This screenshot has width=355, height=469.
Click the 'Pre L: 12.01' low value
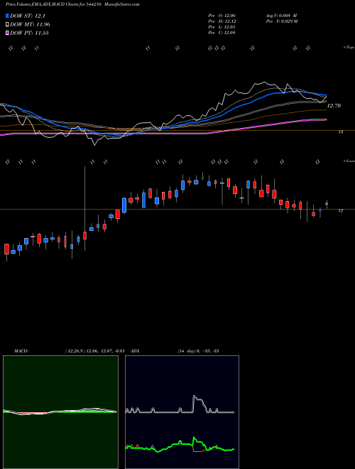pos(222,26)
